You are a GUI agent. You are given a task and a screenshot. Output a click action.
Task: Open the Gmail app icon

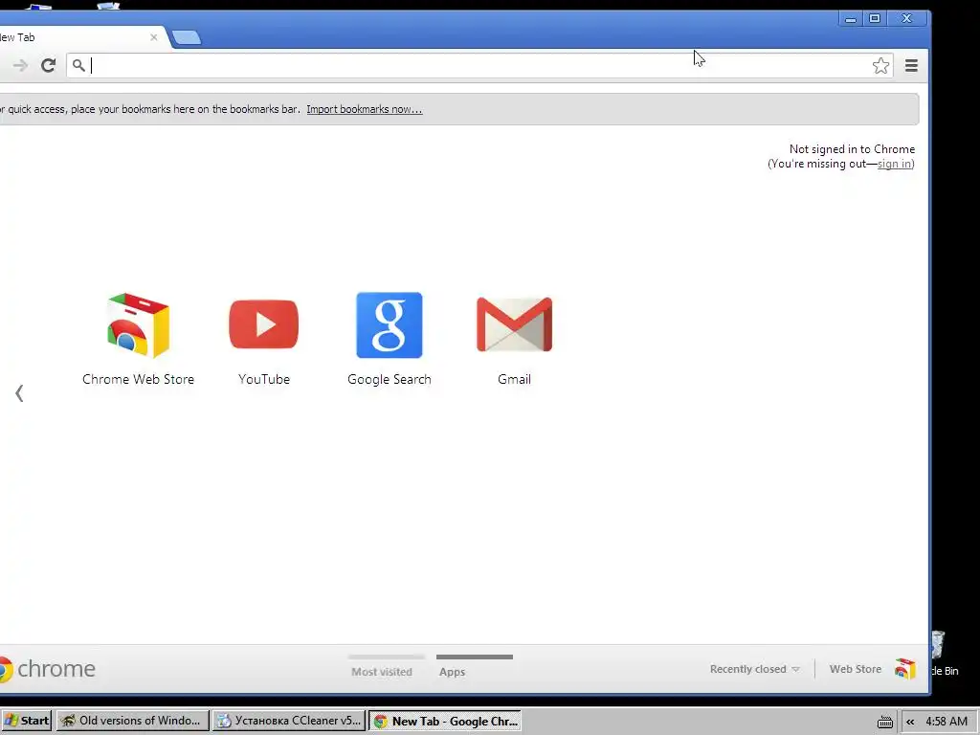click(x=514, y=324)
